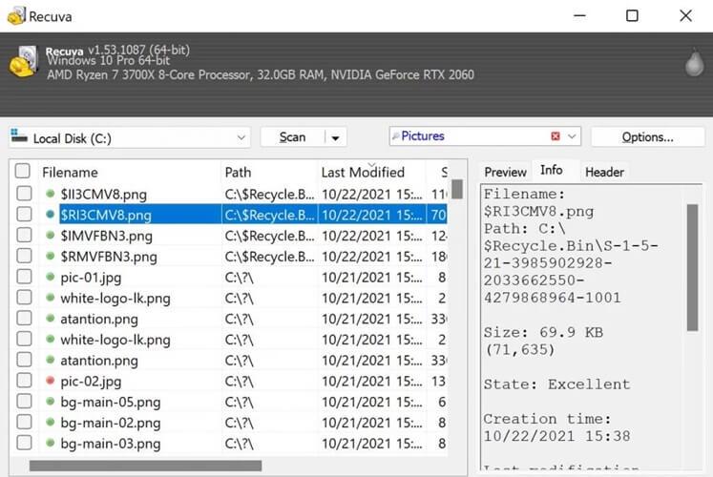Click the Recuva title bar app icon
Screen dimensions: 713x477
coord(16,16)
